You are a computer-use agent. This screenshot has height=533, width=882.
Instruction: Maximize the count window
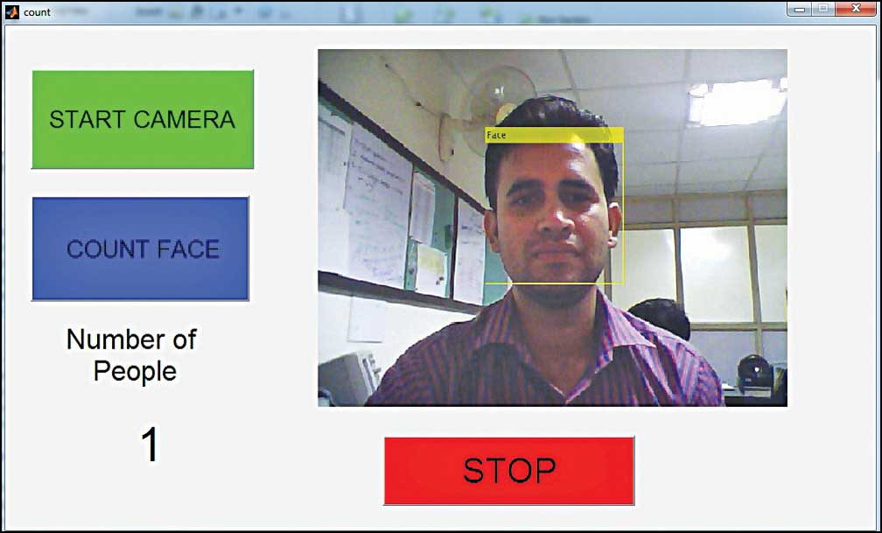(x=822, y=9)
